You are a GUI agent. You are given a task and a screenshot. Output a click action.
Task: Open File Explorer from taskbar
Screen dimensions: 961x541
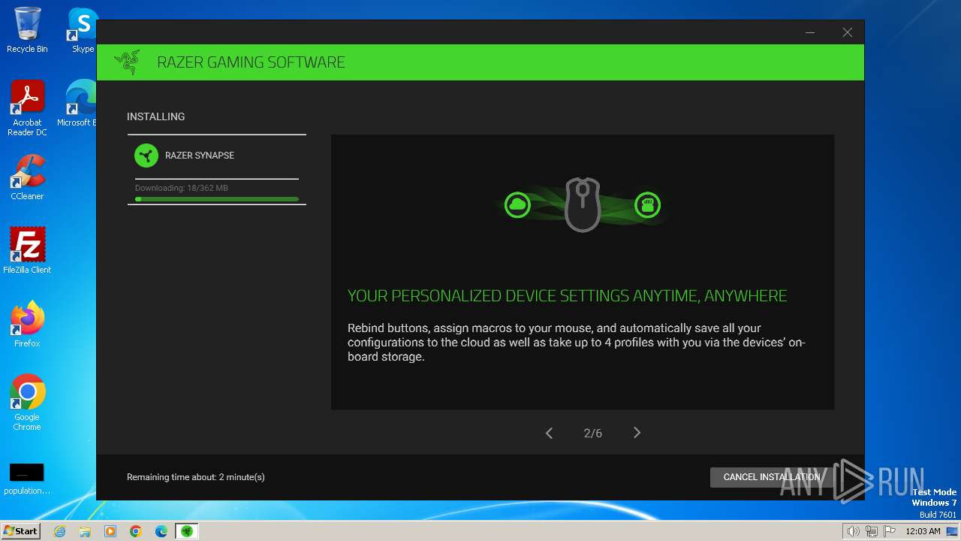pyautogui.click(x=85, y=531)
